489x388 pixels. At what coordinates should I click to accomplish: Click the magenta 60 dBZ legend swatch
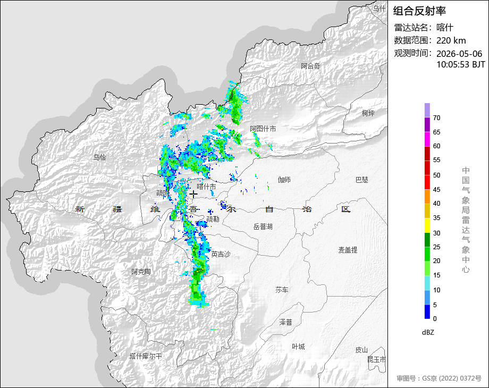tap(427, 139)
